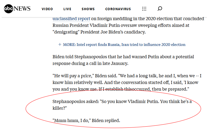Click the abc circle logo
The image size is (207, 132).
(x=9, y=9)
